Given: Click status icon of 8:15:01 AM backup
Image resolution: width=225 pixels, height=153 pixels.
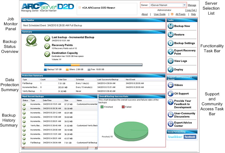Looking at the screenshot, I should pyautogui.click(x=24, y=104).
